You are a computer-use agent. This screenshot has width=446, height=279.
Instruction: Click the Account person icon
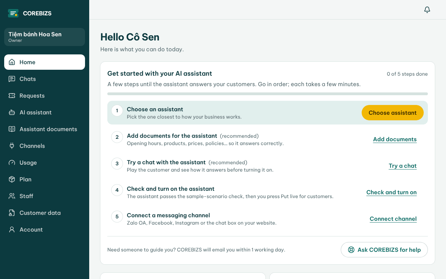tap(12, 229)
